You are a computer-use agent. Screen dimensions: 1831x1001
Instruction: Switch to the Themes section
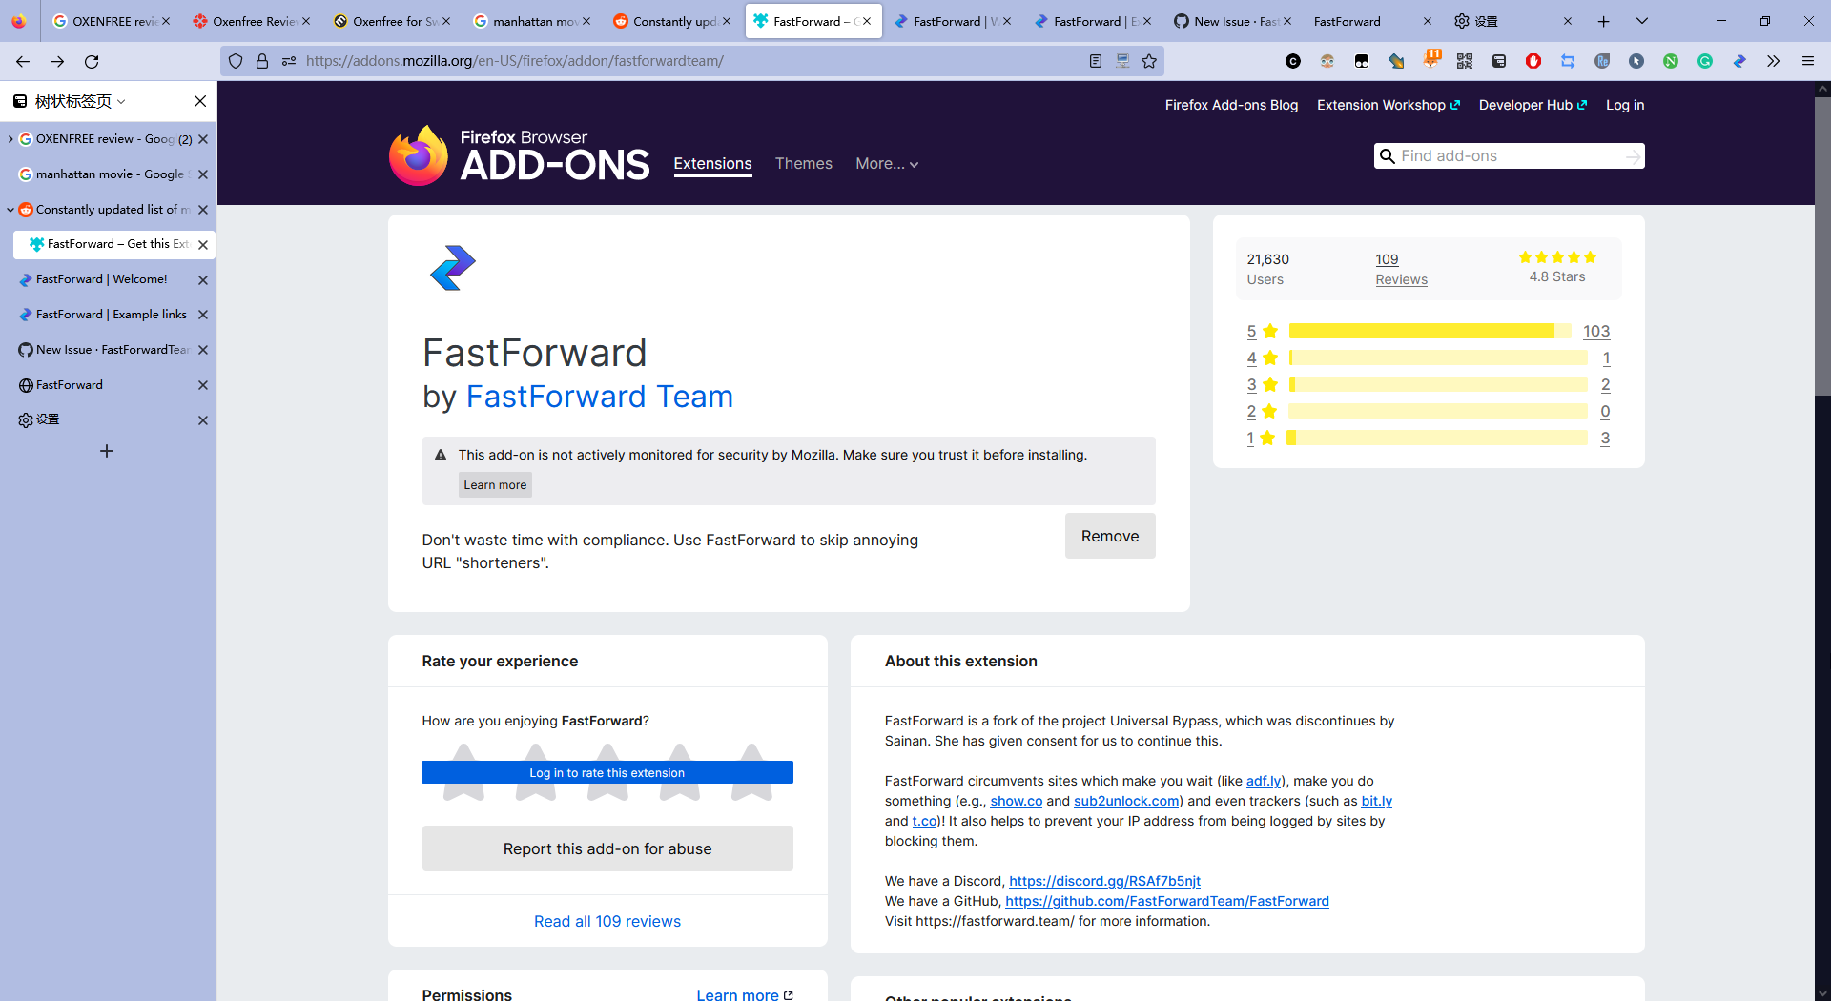pyautogui.click(x=803, y=163)
